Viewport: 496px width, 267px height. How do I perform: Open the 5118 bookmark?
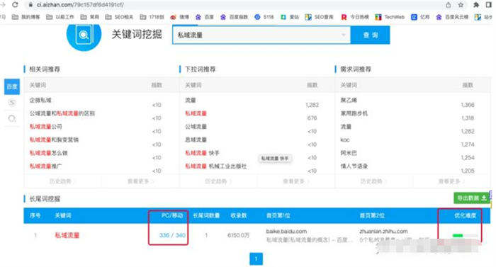[264, 17]
